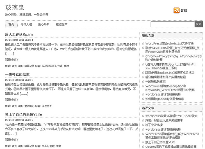205x149 pixels.
Task: Open main post title 一段神话的结束
Action: (x=17, y=74)
